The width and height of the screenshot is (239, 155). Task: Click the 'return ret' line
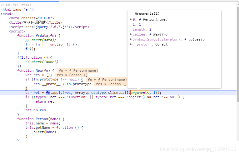pyautogui.click(x=44, y=101)
